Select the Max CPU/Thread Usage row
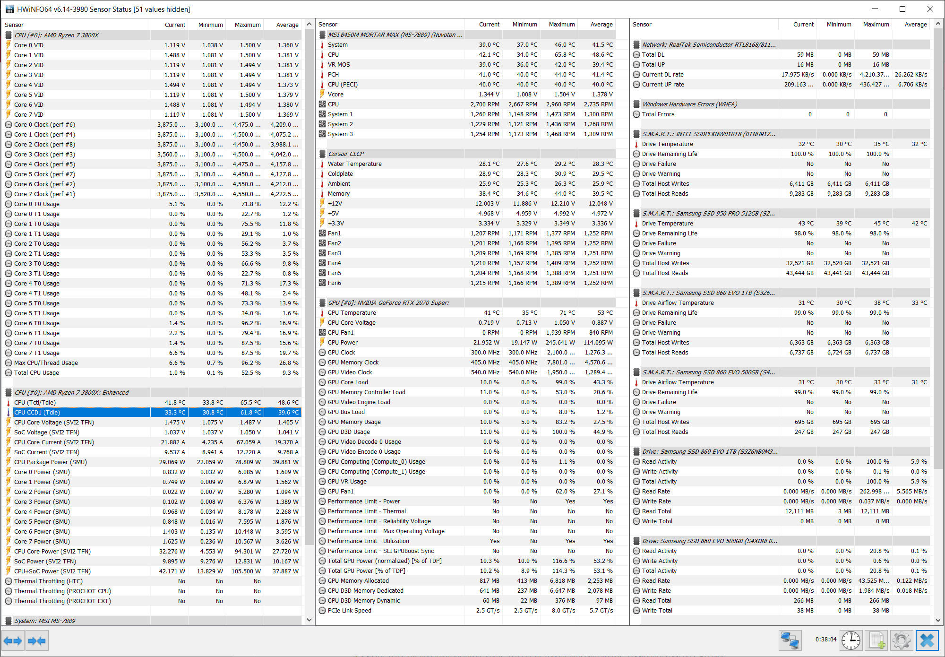The width and height of the screenshot is (945, 657). 152,363
